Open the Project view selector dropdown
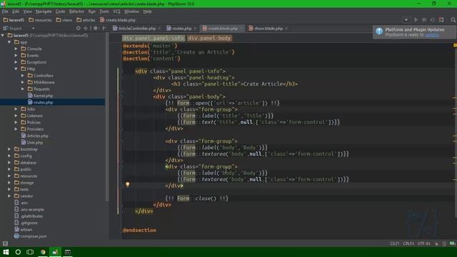Image resolution: width=457 pixels, height=257 pixels. click(x=33, y=29)
